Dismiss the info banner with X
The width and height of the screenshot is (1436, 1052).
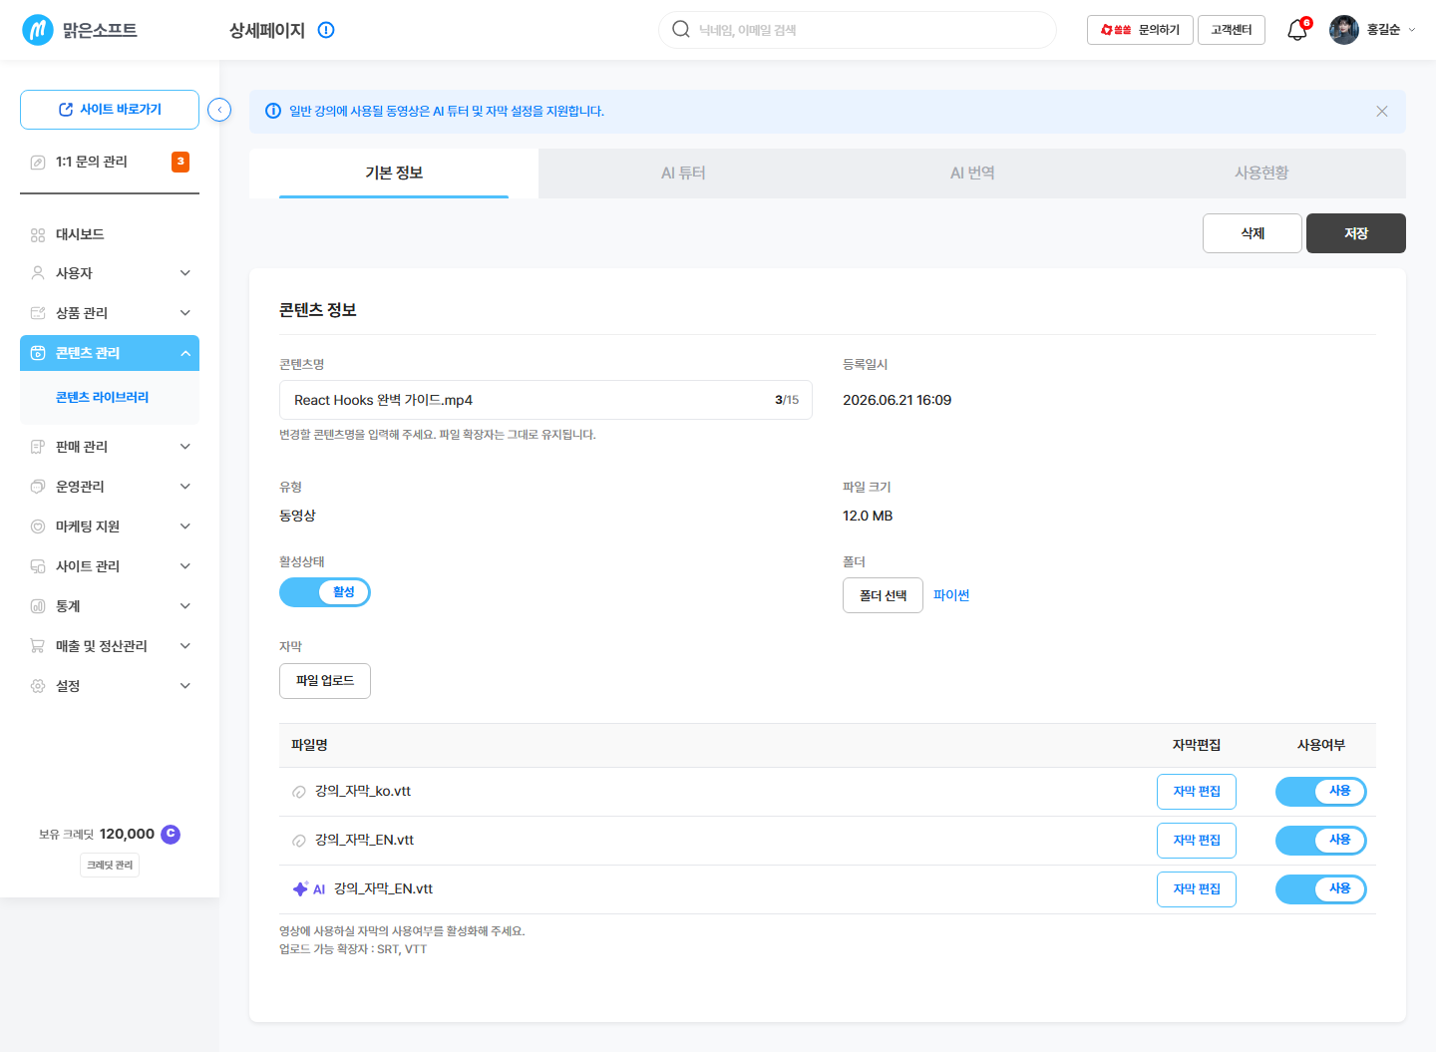(x=1382, y=111)
